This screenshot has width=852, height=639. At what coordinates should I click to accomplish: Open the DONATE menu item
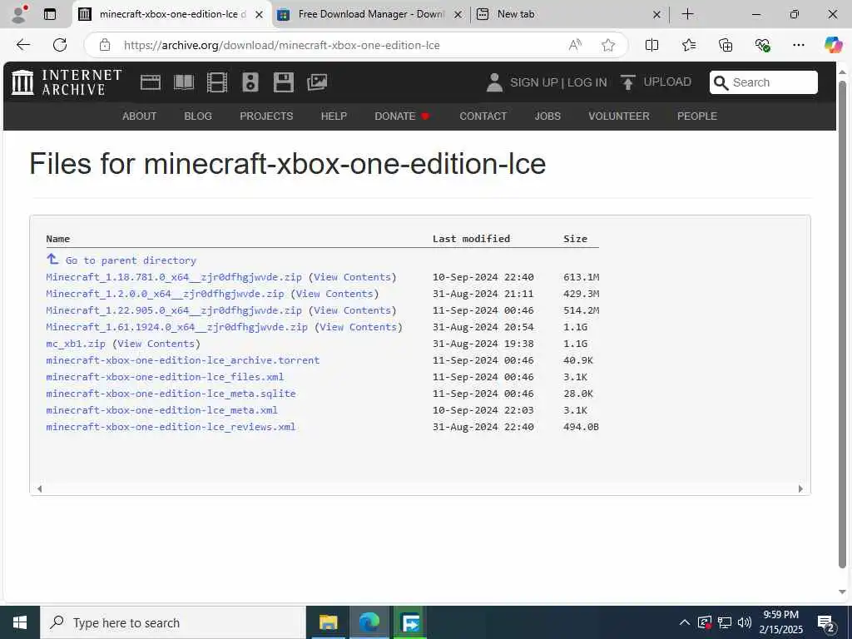(x=402, y=116)
